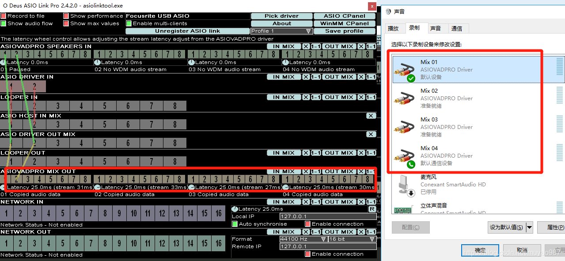Click IN MIX in the ASIOVADPRO MIX OUT row
This screenshot has width=565, height=261.
click(284, 171)
